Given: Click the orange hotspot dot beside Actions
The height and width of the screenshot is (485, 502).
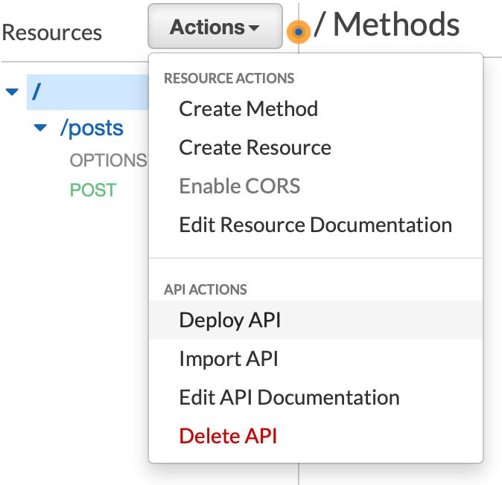Looking at the screenshot, I should point(298,32).
